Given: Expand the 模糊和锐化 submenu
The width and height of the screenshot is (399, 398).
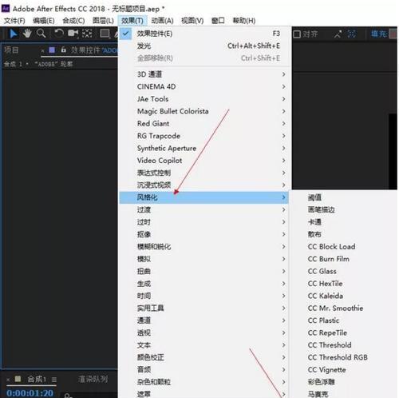Looking at the screenshot, I should [203, 247].
